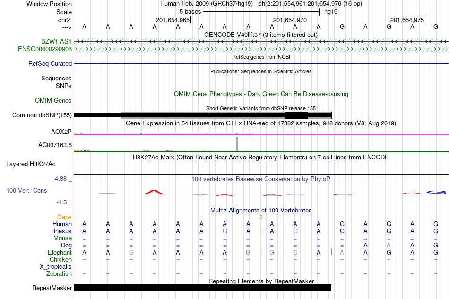Screen dimensions: 449x299
Task: Click the red PhyloP letter A
Action: coord(154,192)
